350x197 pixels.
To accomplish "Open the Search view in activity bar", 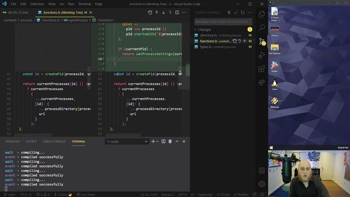I will tap(261, 28).
